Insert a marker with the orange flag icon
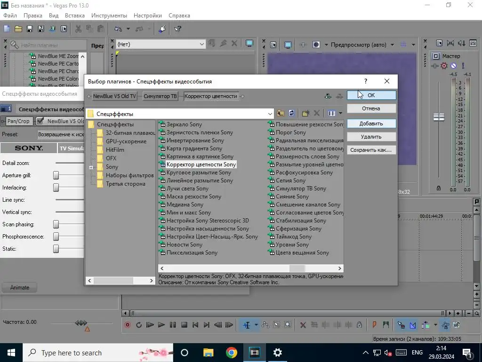The width and height of the screenshot is (482, 362). pos(374,325)
